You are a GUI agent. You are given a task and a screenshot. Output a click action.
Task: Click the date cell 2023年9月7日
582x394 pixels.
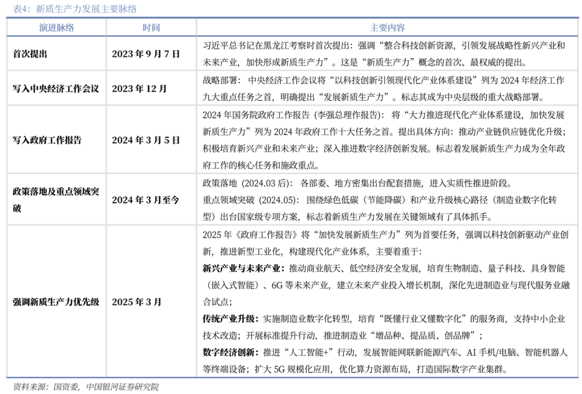145,54
